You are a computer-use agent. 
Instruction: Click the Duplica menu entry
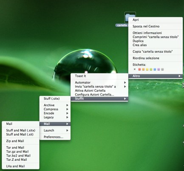(x=156, y=41)
